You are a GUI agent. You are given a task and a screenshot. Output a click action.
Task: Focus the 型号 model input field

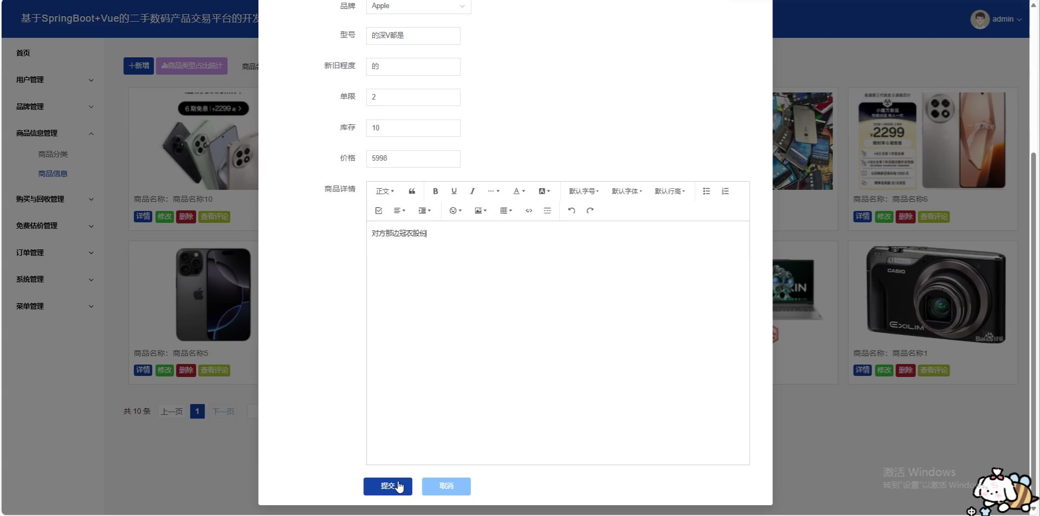coord(413,36)
